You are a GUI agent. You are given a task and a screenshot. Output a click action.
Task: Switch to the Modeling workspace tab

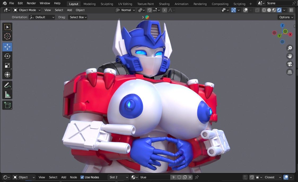tap(90, 4)
